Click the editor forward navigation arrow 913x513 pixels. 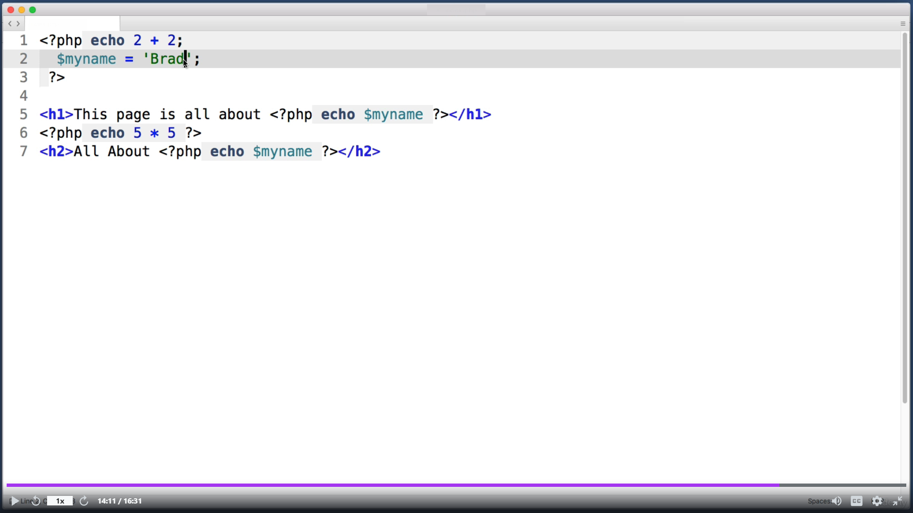tap(18, 23)
